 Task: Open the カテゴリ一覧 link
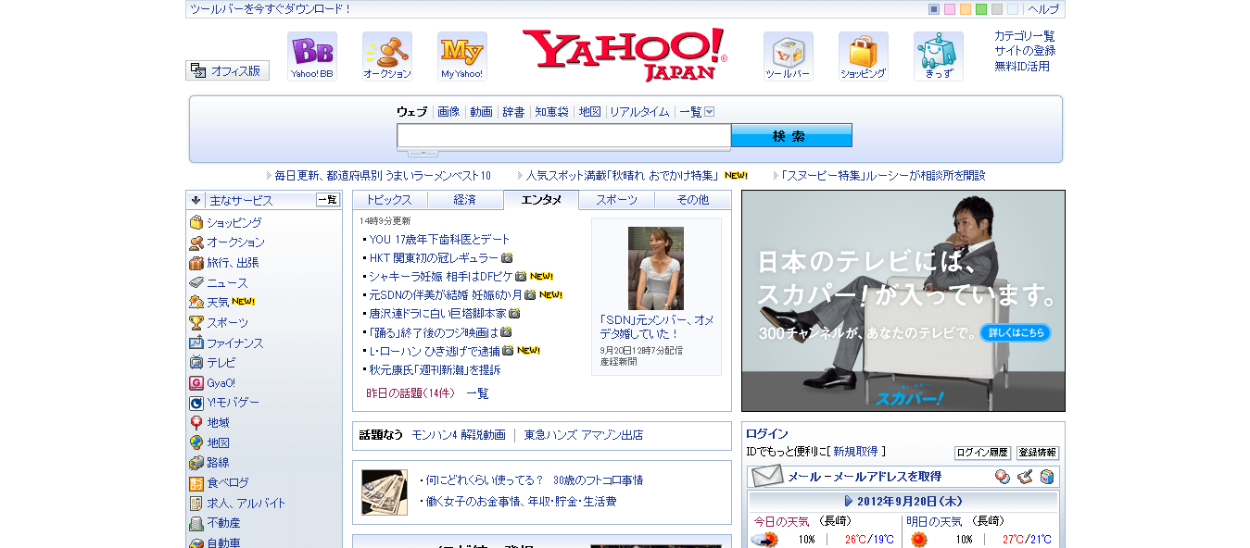click(x=1025, y=36)
